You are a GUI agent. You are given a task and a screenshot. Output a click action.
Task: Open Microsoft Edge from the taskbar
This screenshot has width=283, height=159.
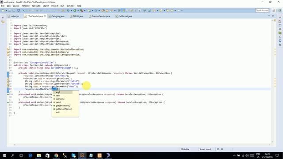pos(30,155)
